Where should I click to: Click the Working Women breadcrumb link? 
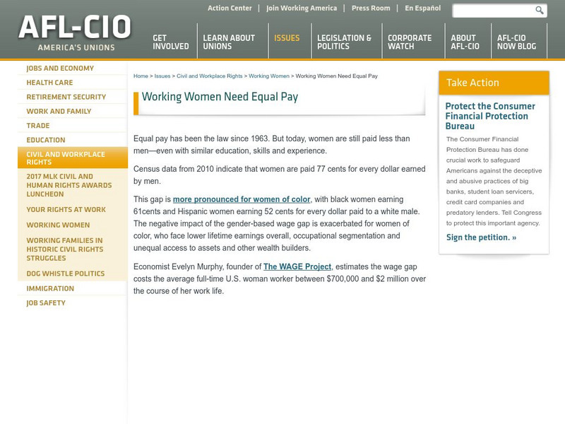[x=269, y=76]
